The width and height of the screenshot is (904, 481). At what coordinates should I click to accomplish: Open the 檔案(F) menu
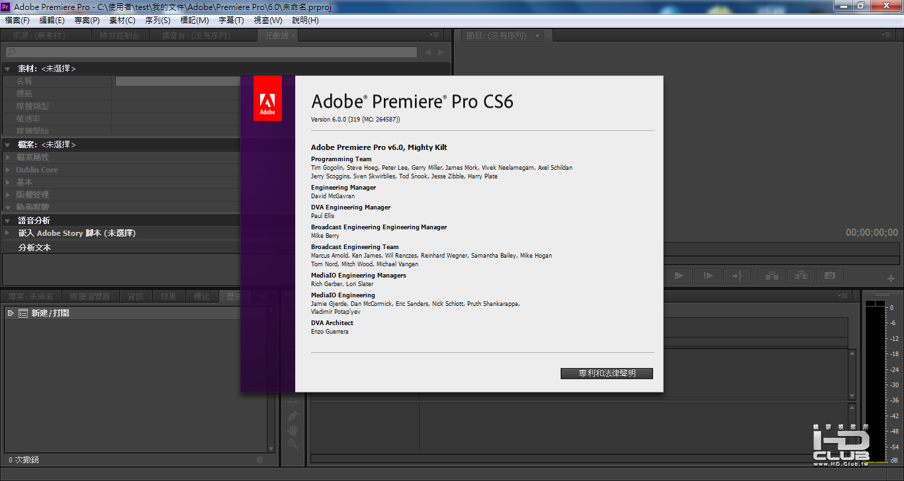click(17, 20)
